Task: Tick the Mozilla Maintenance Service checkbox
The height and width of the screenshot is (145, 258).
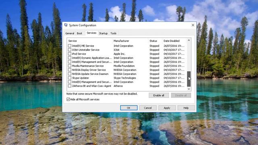Action: coord(70,66)
